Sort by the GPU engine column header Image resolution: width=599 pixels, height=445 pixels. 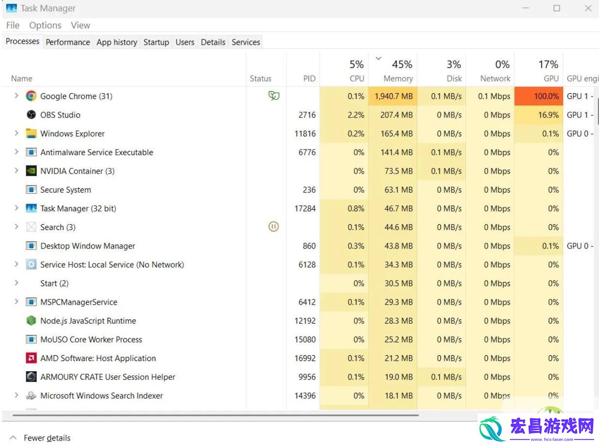tap(581, 69)
